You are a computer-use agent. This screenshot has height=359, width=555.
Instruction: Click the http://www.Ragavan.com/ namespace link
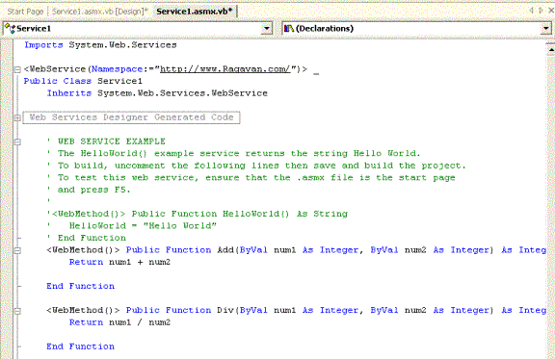point(225,69)
